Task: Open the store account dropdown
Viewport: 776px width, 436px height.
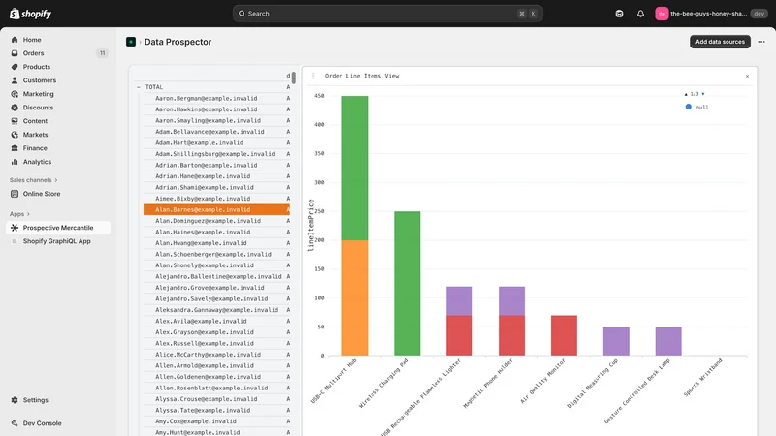Action: [x=711, y=14]
